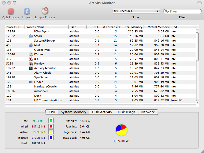Click the Finder face icon
Viewport: 204px width, 153px height.
pos(31,82)
